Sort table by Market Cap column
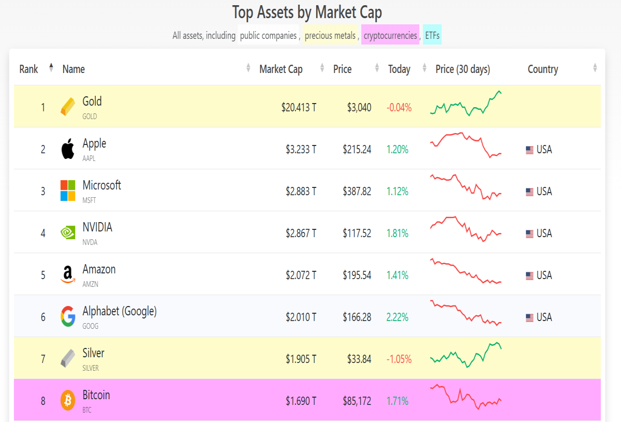The height and width of the screenshot is (422, 621). click(x=280, y=69)
